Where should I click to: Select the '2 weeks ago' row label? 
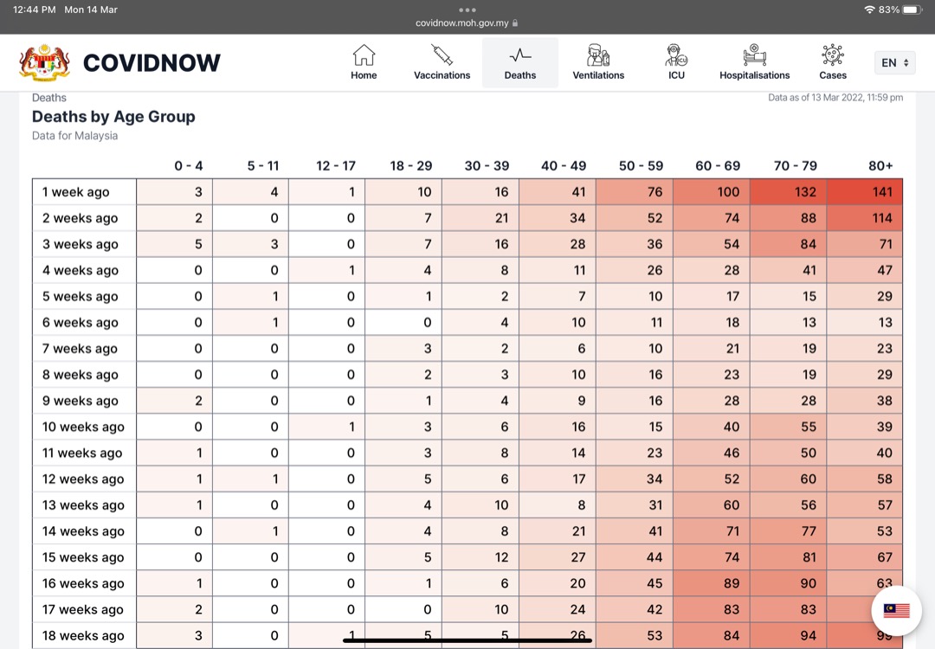click(80, 218)
